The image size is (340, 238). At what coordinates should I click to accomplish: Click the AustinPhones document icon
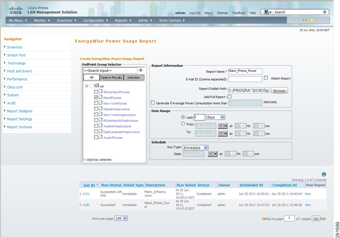click(101, 136)
